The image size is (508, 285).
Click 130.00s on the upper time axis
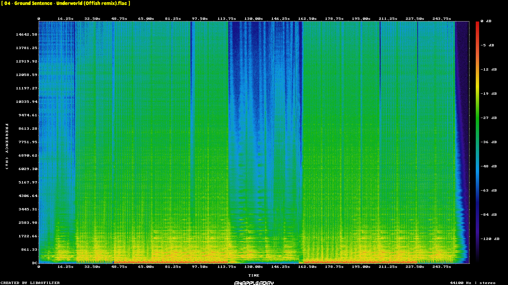(254, 19)
